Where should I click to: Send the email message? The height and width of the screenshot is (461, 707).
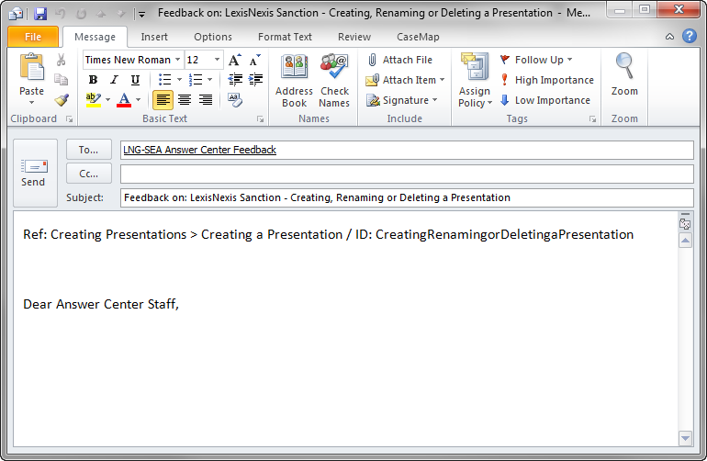[x=35, y=173]
